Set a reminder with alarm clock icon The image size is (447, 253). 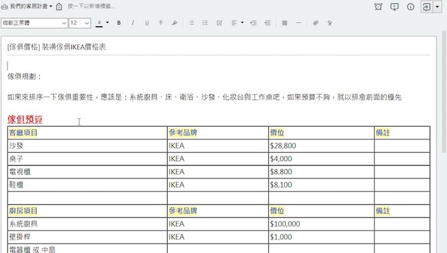pyautogui.click(x=379, y=7)
